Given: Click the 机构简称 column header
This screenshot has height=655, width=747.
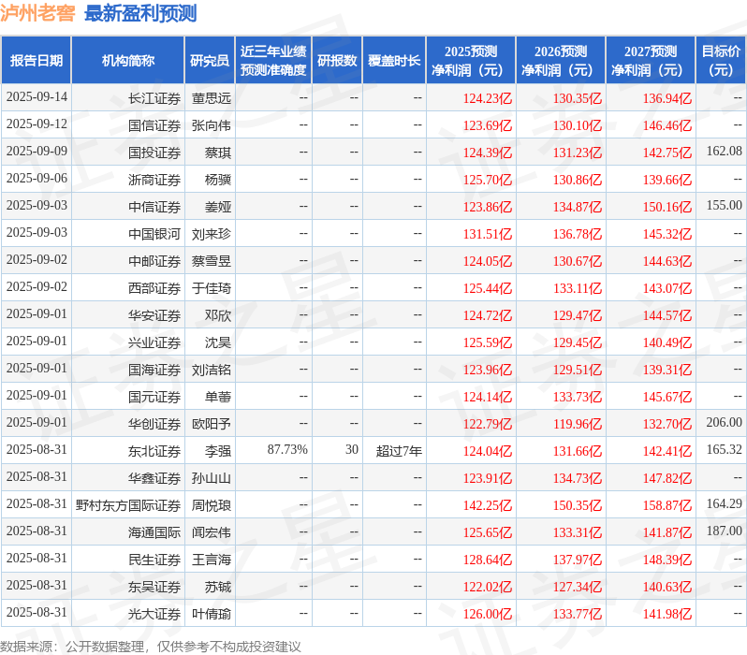Looking at the screenshot, I should pos(127,61).
